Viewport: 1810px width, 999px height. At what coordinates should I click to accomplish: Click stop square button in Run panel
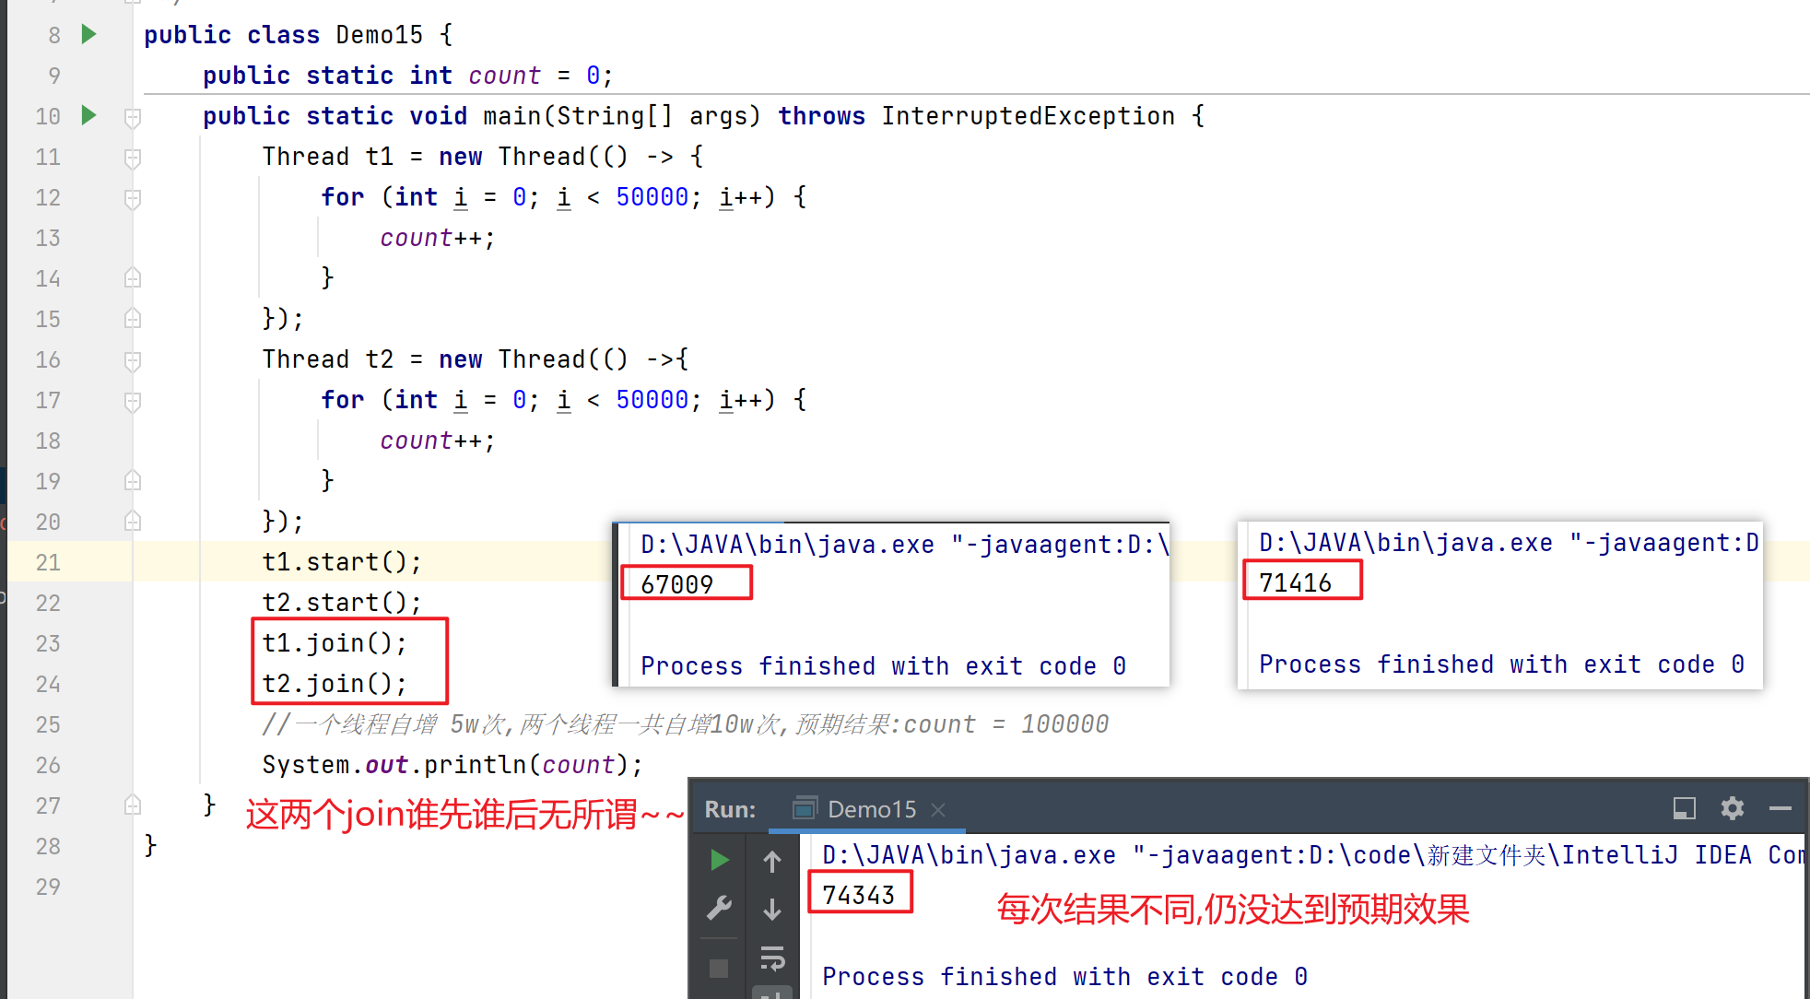click(719, 968)
